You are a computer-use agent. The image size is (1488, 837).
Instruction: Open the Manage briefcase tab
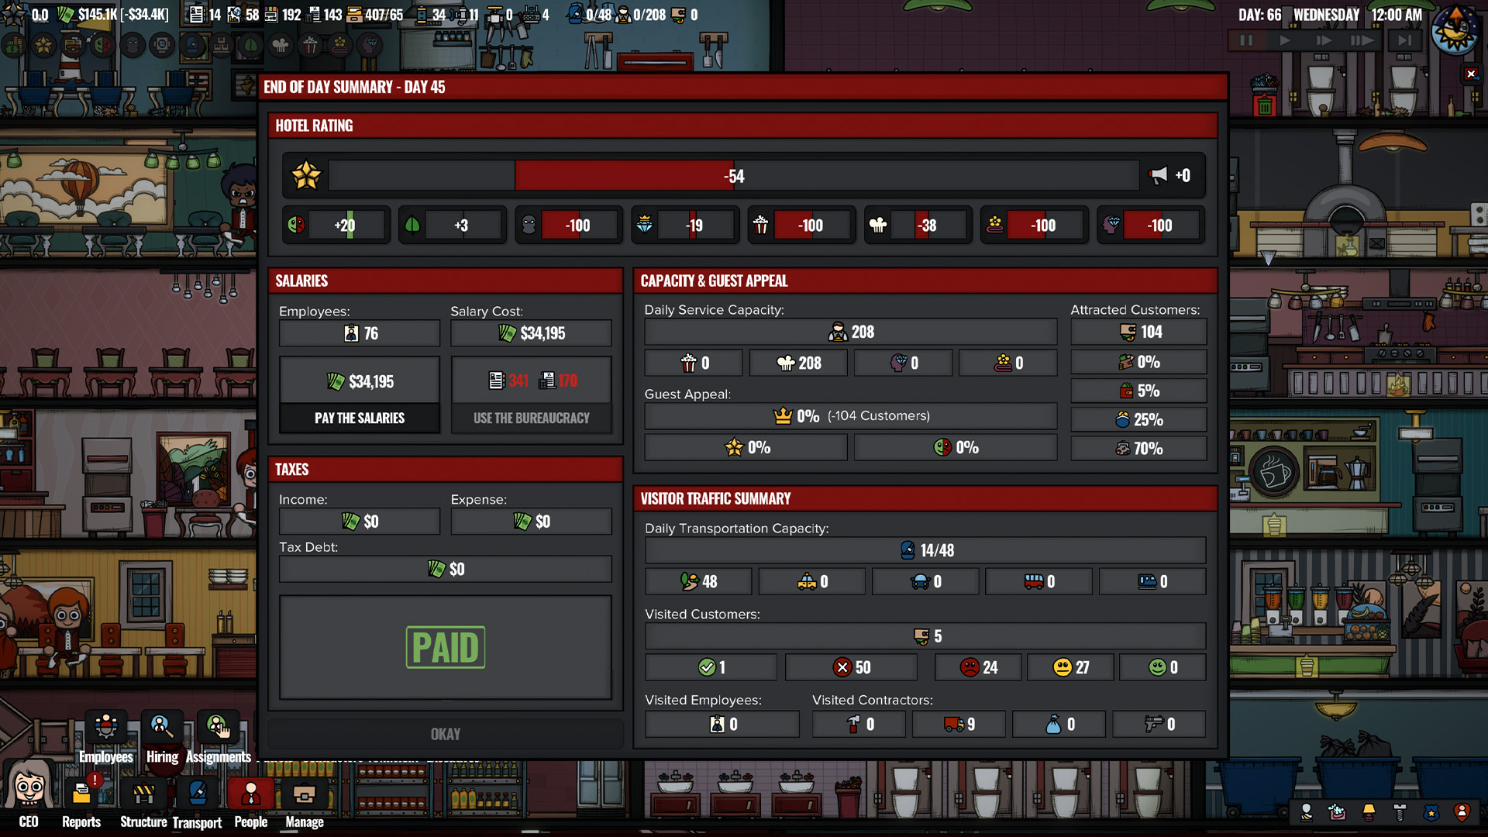pyautogui.click(x=304, y=794)
